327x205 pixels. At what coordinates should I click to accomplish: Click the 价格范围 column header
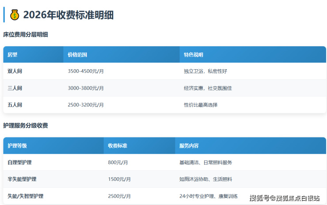pos(77,55)
